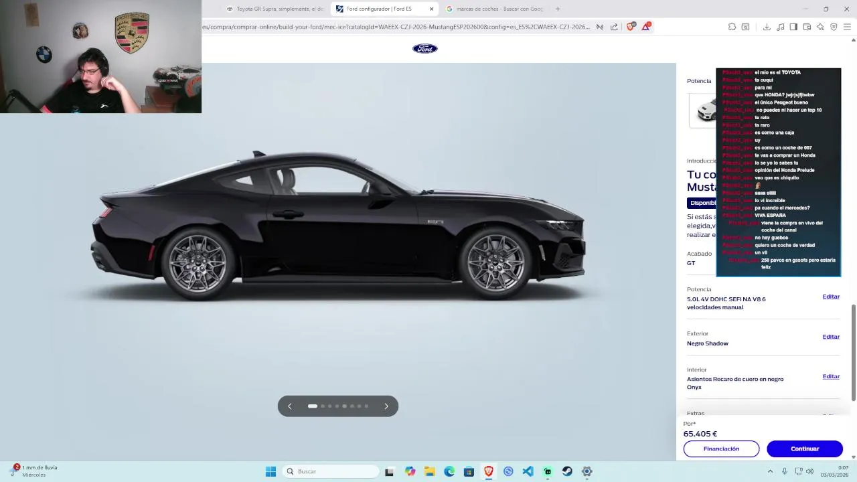Click the share page icon in address bar

click(x=614, y=27)
